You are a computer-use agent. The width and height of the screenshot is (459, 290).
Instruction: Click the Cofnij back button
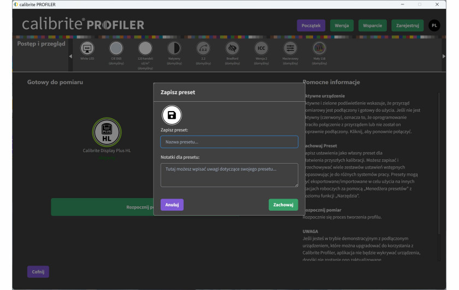click(38, 272)
